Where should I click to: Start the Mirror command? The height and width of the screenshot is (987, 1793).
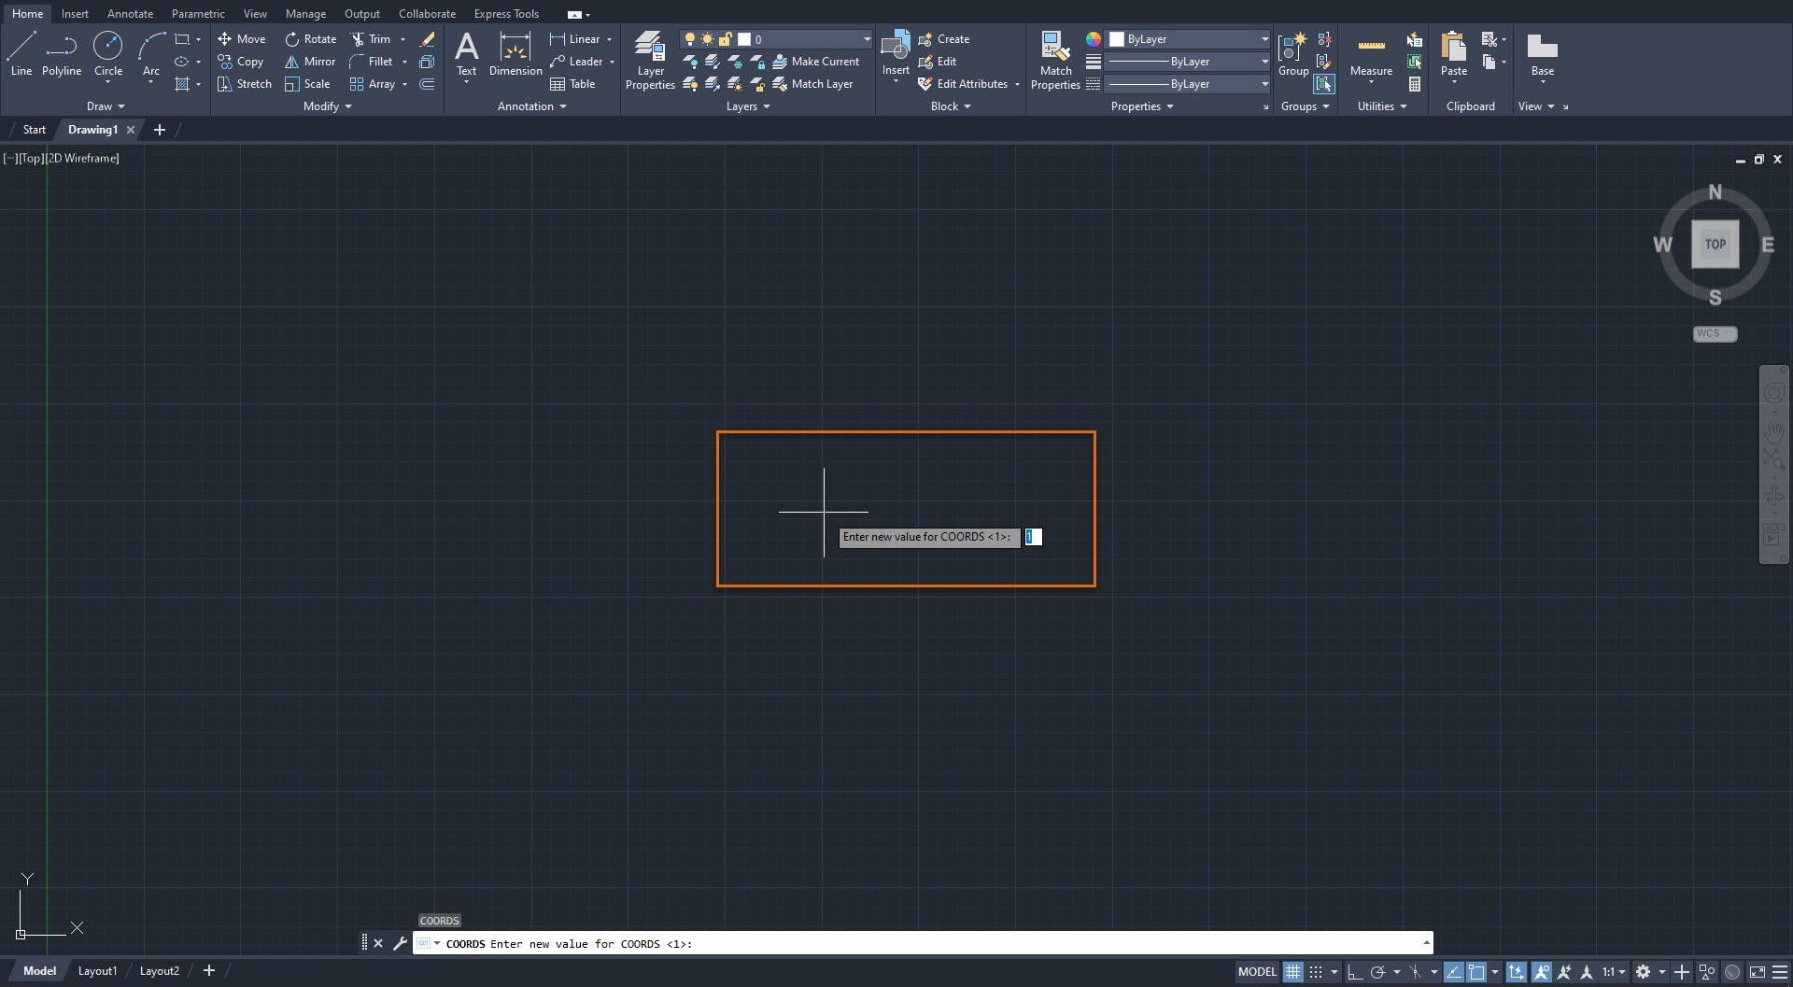[310, 62]
